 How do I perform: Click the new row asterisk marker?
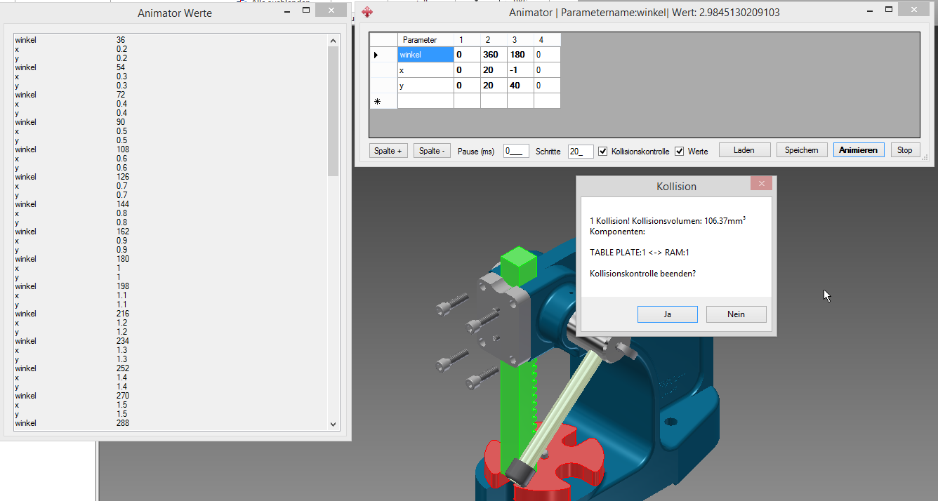coord(377,101)
